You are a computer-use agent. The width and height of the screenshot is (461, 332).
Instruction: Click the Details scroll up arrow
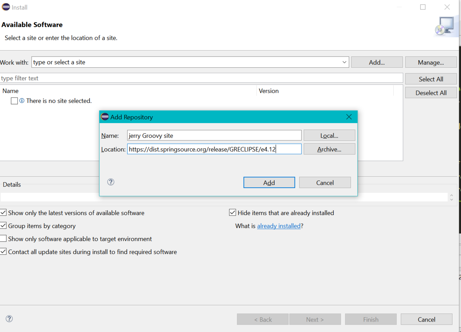451,195
